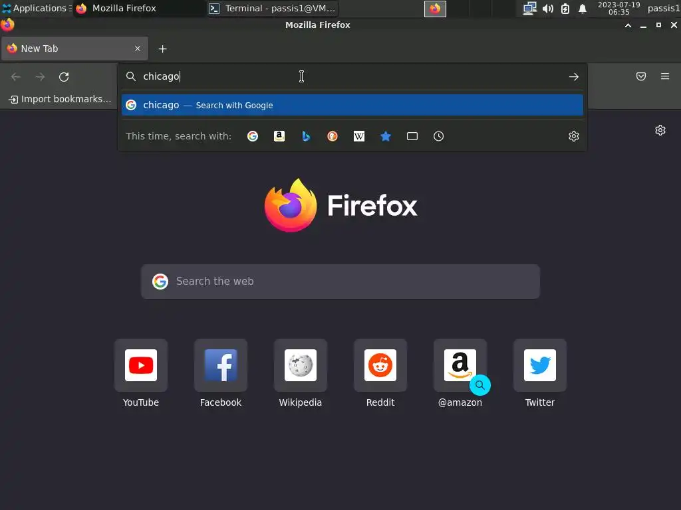Screen dimensions: 681x510
Task: Close the New Tab tab
Action: (x=138, y=48)
